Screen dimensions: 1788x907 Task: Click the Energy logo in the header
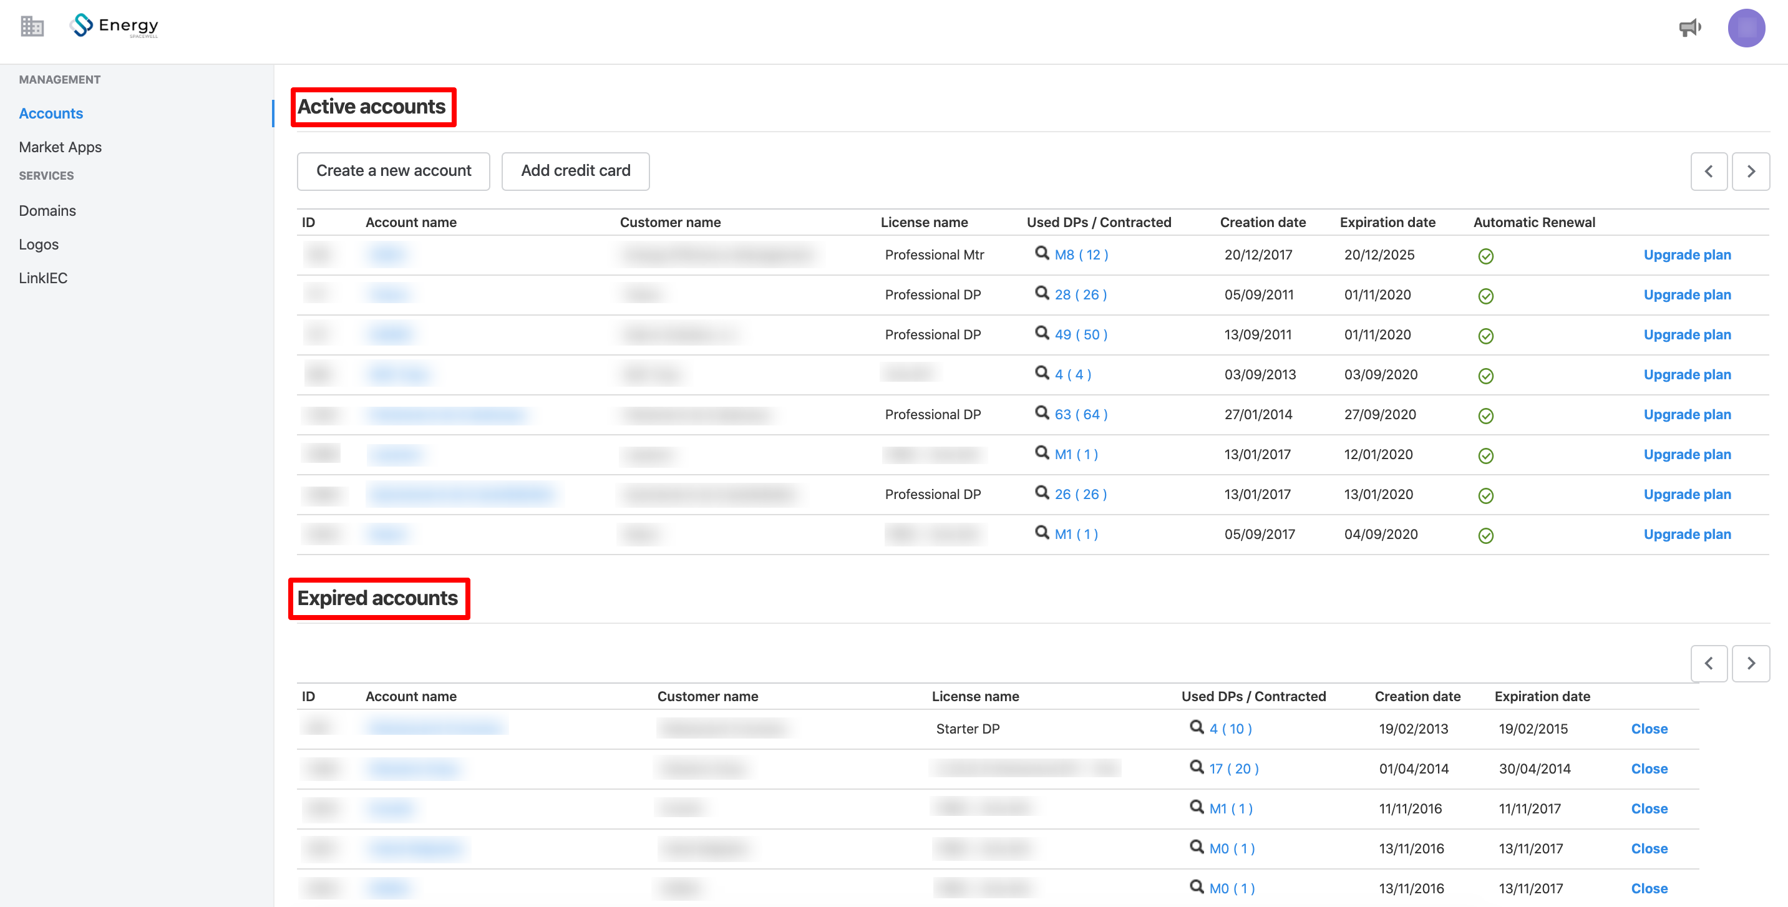tap(115, 26)
